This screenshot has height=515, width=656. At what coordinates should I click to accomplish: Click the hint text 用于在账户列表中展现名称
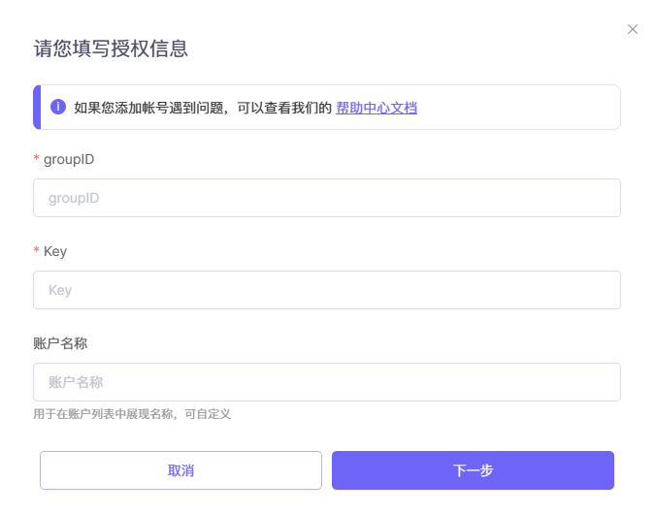tap(103, 414)
